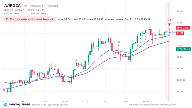Click the 21.50 price axis label

tap(180, 23)
